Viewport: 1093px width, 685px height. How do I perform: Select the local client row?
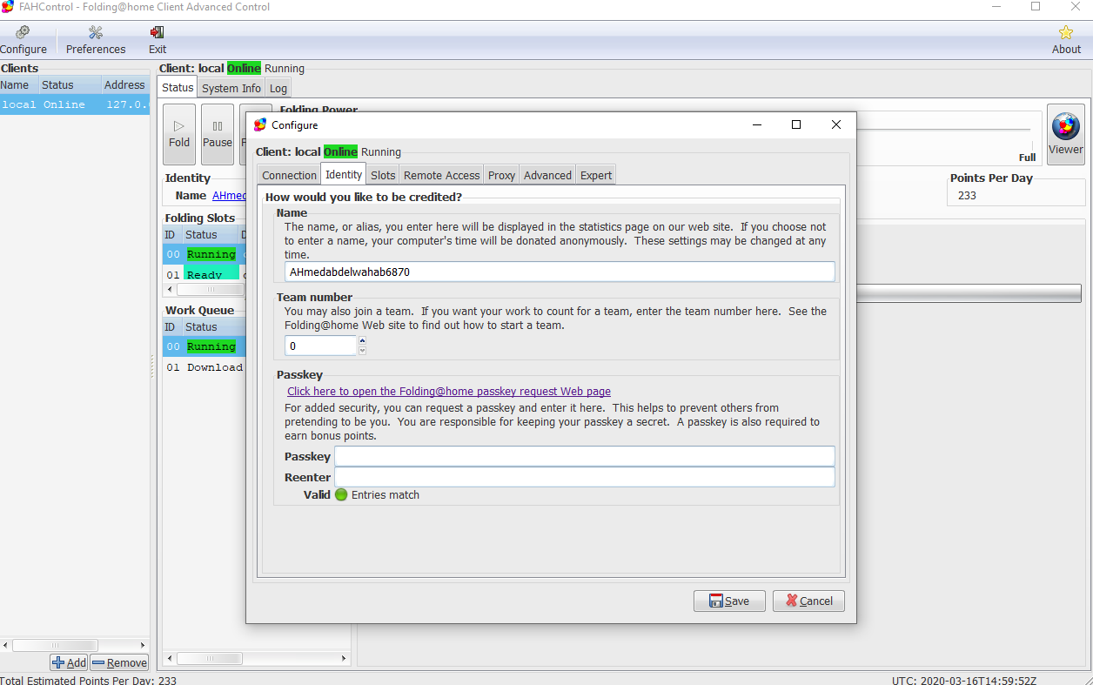pos(75,104)
